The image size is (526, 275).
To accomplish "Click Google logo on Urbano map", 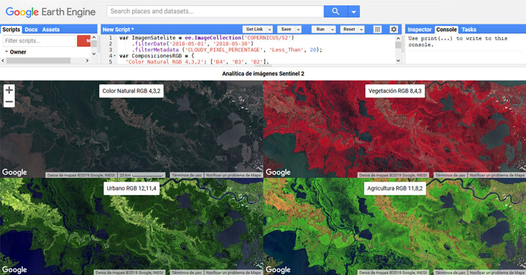I will (x=14, y=270).
